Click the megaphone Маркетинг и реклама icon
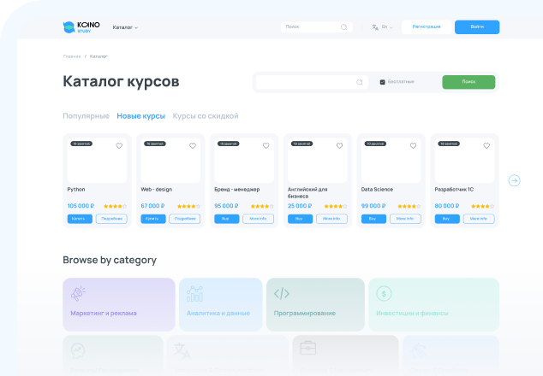This screenshot has width=543, height=376. 79,293
